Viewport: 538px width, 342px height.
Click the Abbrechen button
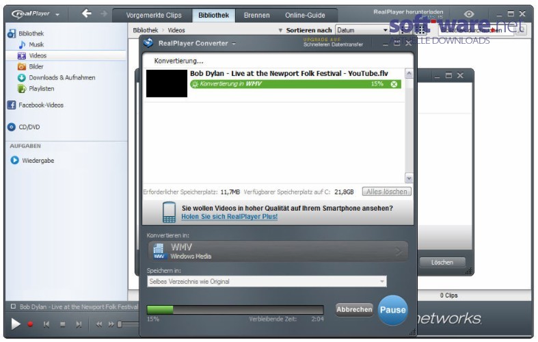pyautogui.click(x=354, y=309)
